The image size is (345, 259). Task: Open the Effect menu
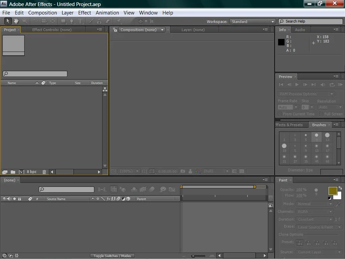tap(85, 13)
